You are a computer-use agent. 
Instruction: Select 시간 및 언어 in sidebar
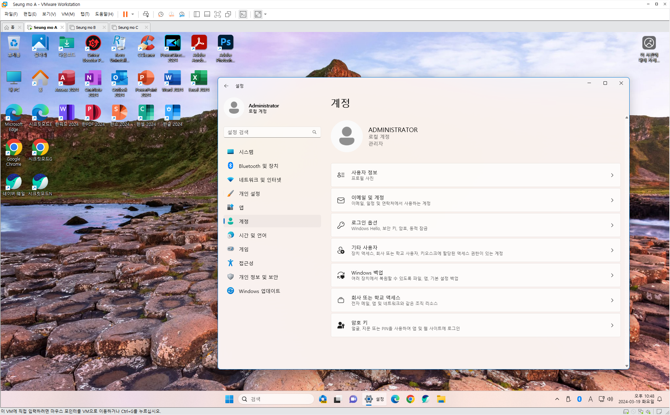(272, 235)
